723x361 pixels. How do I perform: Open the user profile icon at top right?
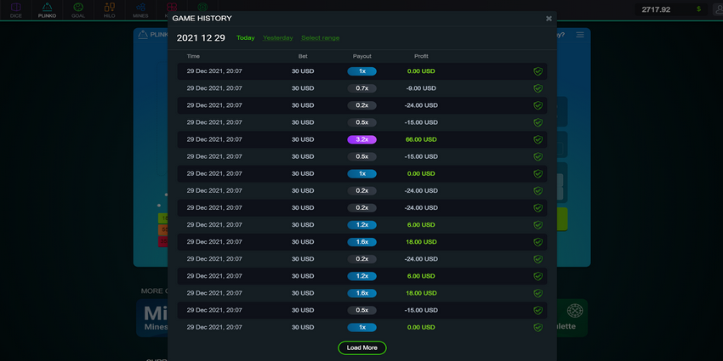[x=716, y=9]
